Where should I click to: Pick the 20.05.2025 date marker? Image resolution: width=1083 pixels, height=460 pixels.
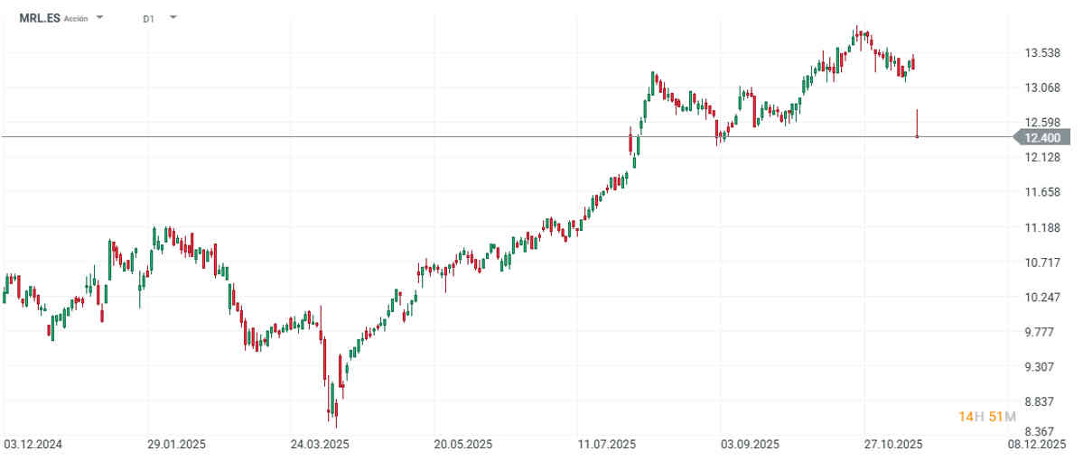(x=462, y=445)
